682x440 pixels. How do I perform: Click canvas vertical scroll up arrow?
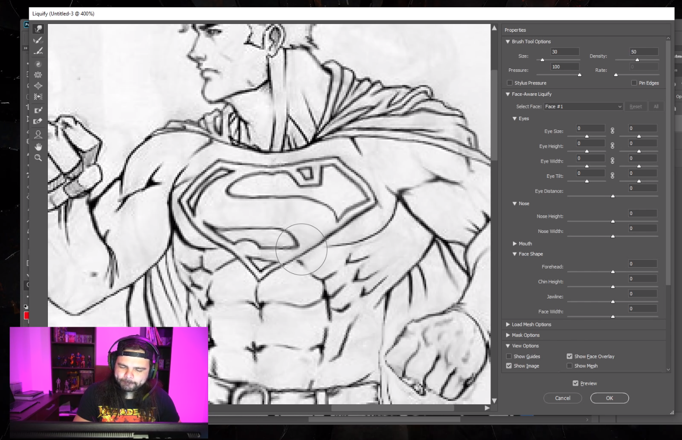point(494,28)
